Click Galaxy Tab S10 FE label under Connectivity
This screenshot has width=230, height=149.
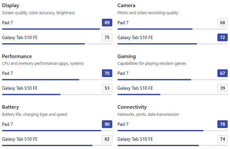[135, 139]
